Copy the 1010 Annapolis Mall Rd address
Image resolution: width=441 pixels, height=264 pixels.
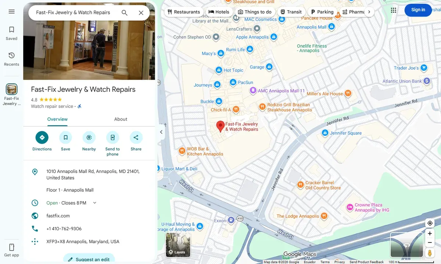89,175
